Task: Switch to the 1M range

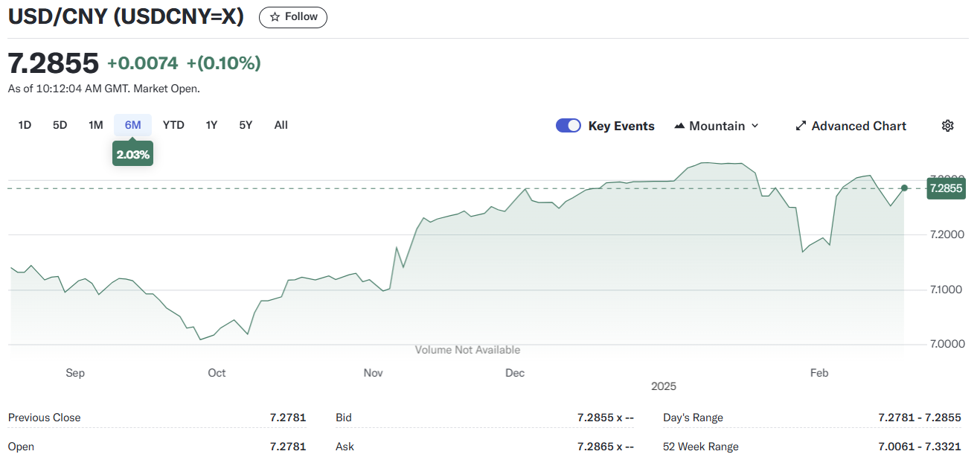Action: pyautogui.click(x=95, y=125)
